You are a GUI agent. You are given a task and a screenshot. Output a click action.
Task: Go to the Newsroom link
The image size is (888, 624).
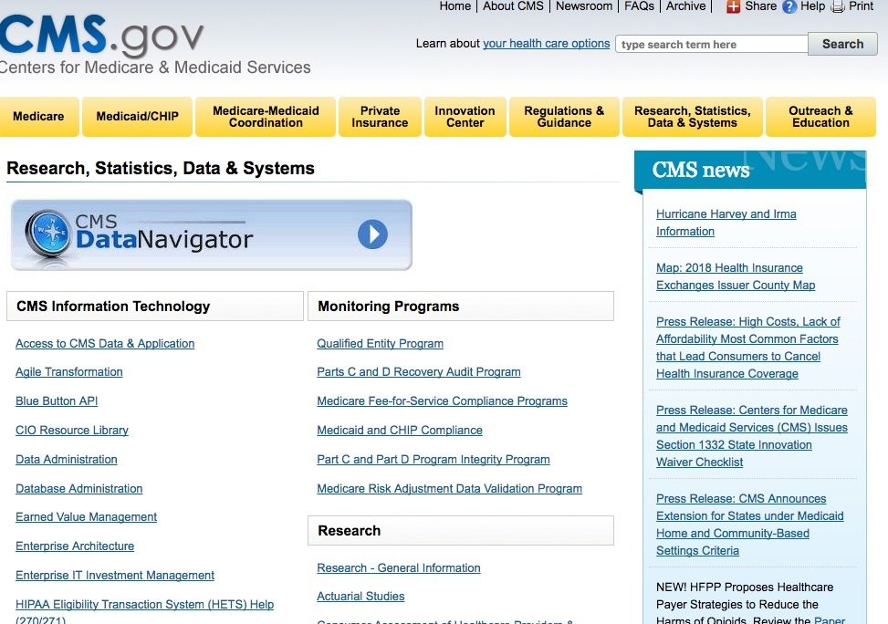[x=584, y=6]
